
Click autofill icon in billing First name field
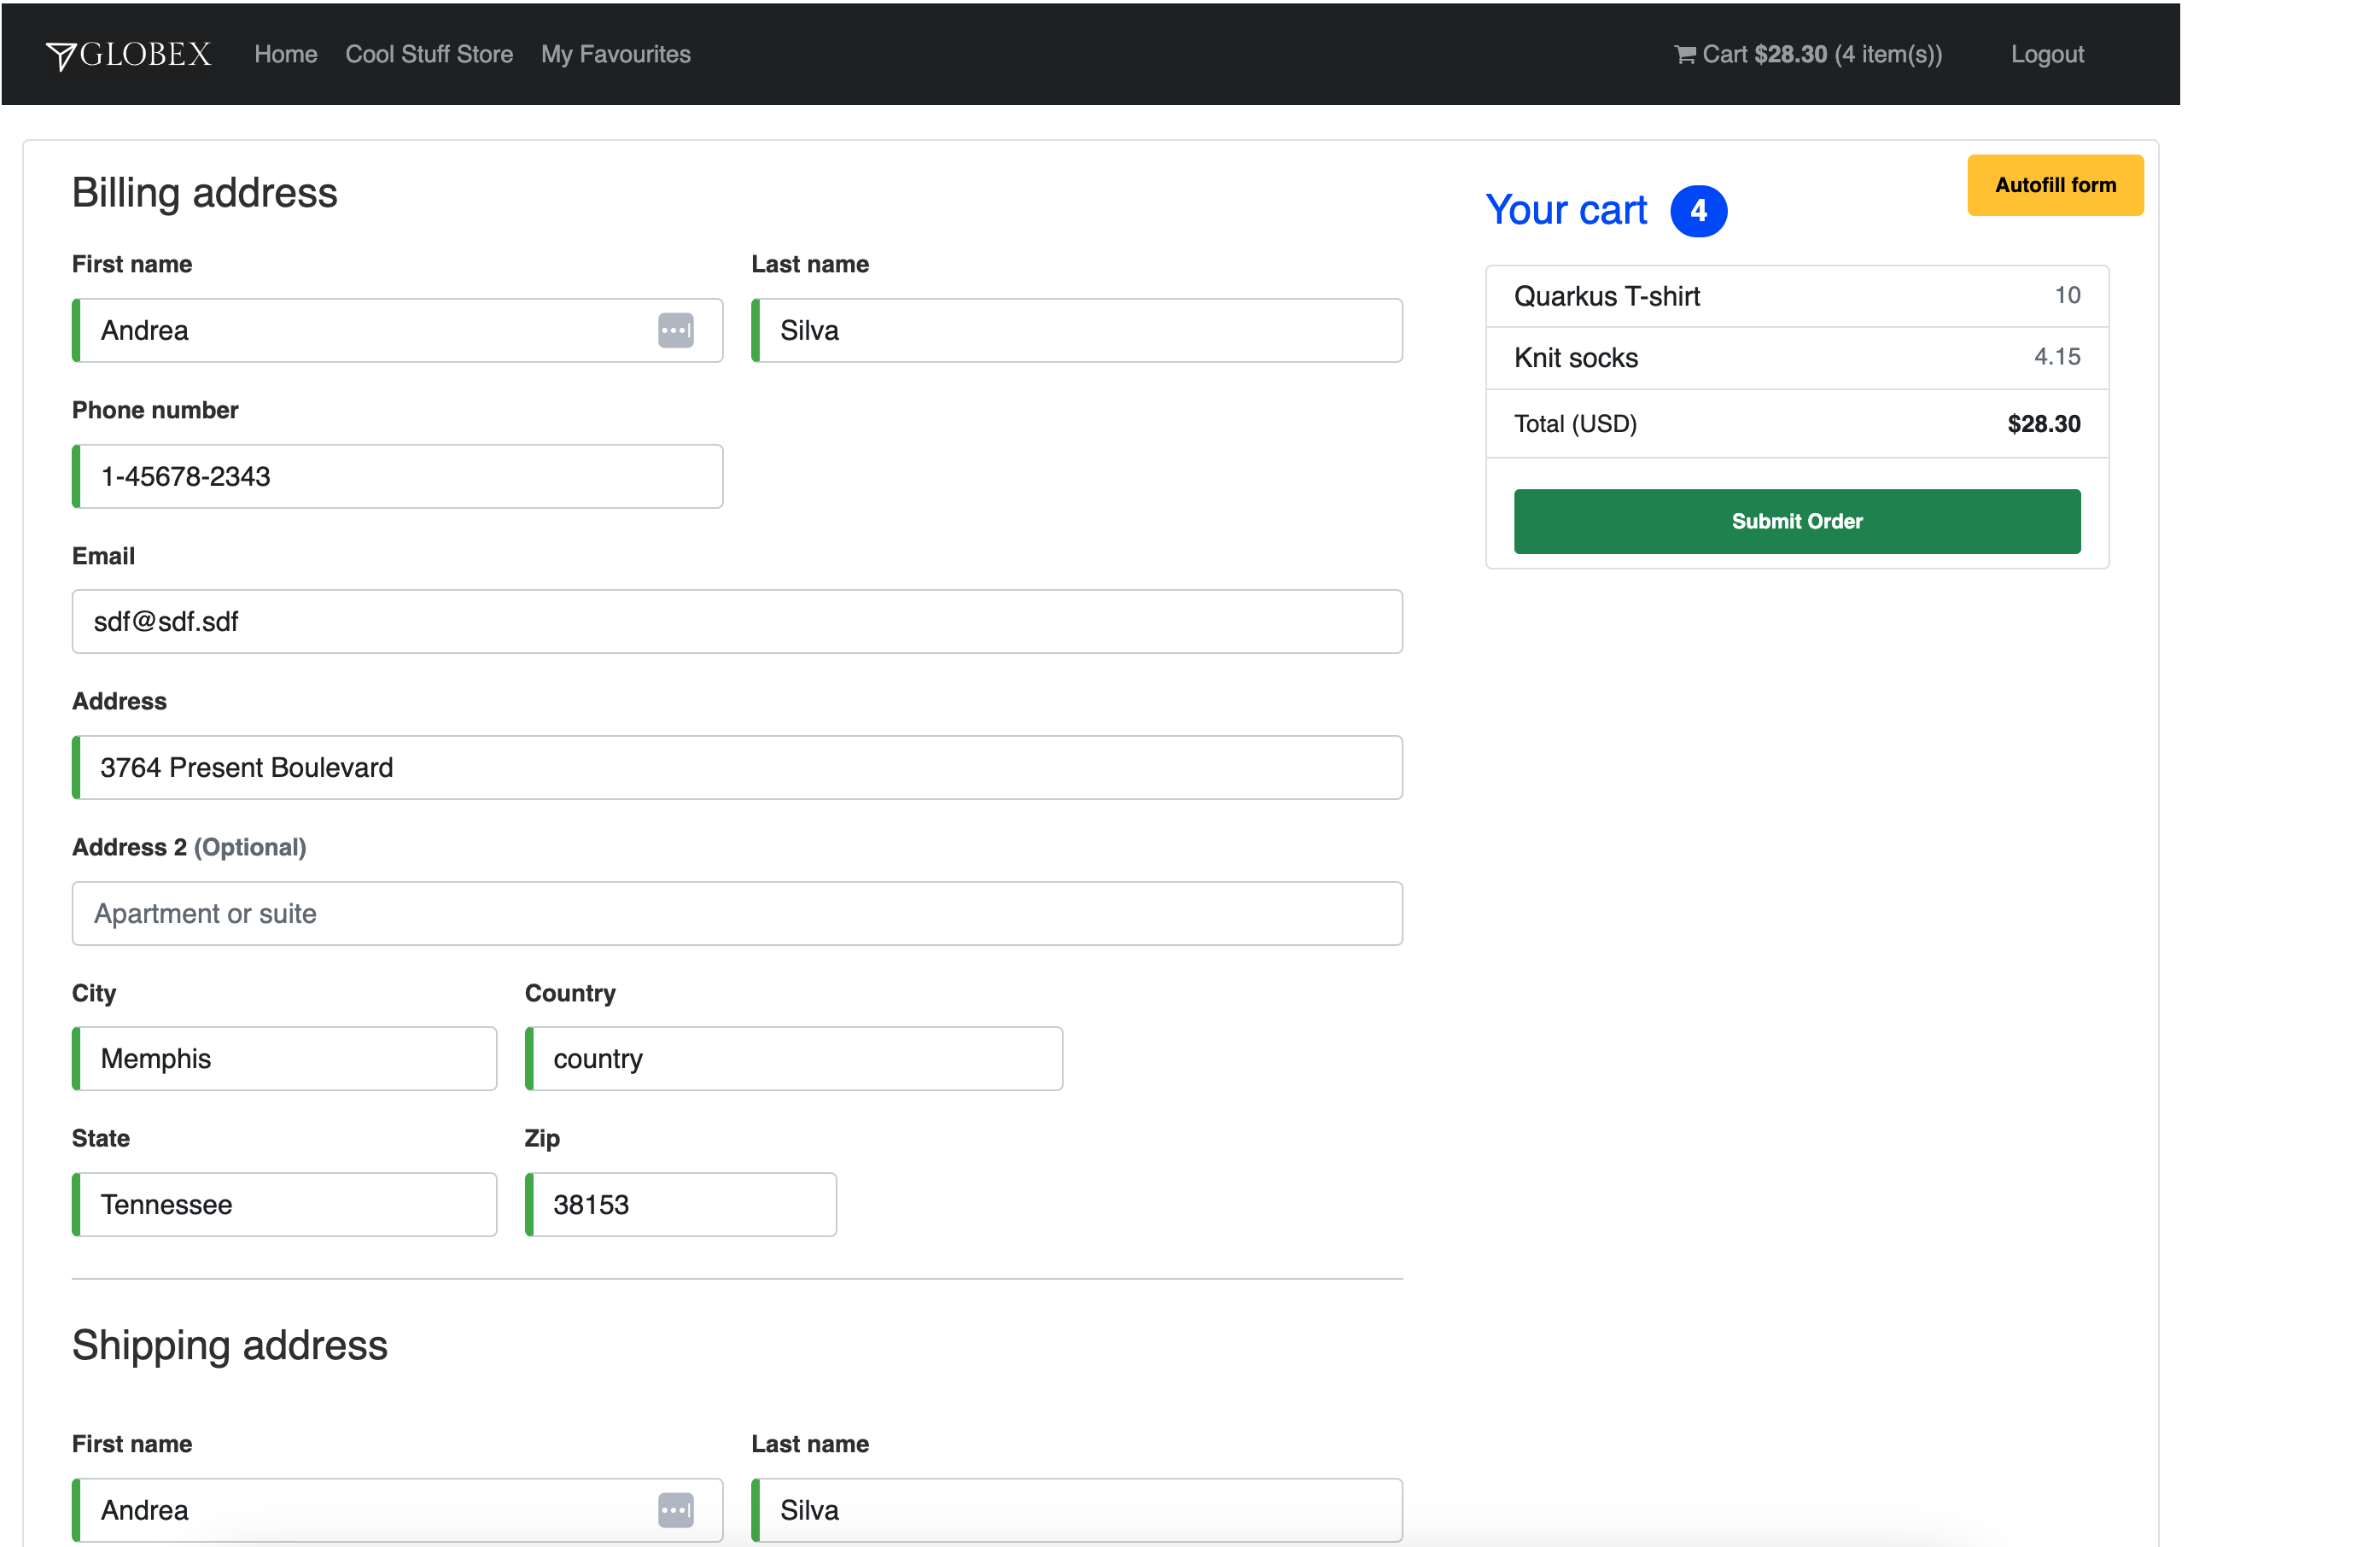click(676, 331)
